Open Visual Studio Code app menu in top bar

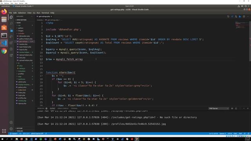pyautogui.click(x=23, y=6)
